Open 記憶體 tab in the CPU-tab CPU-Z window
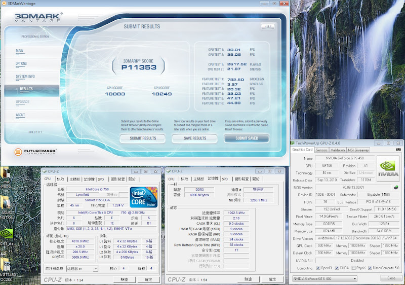Image resolution: width=405 pixels, height=285 pixels. pyautogui.click(x=90, y=179)
